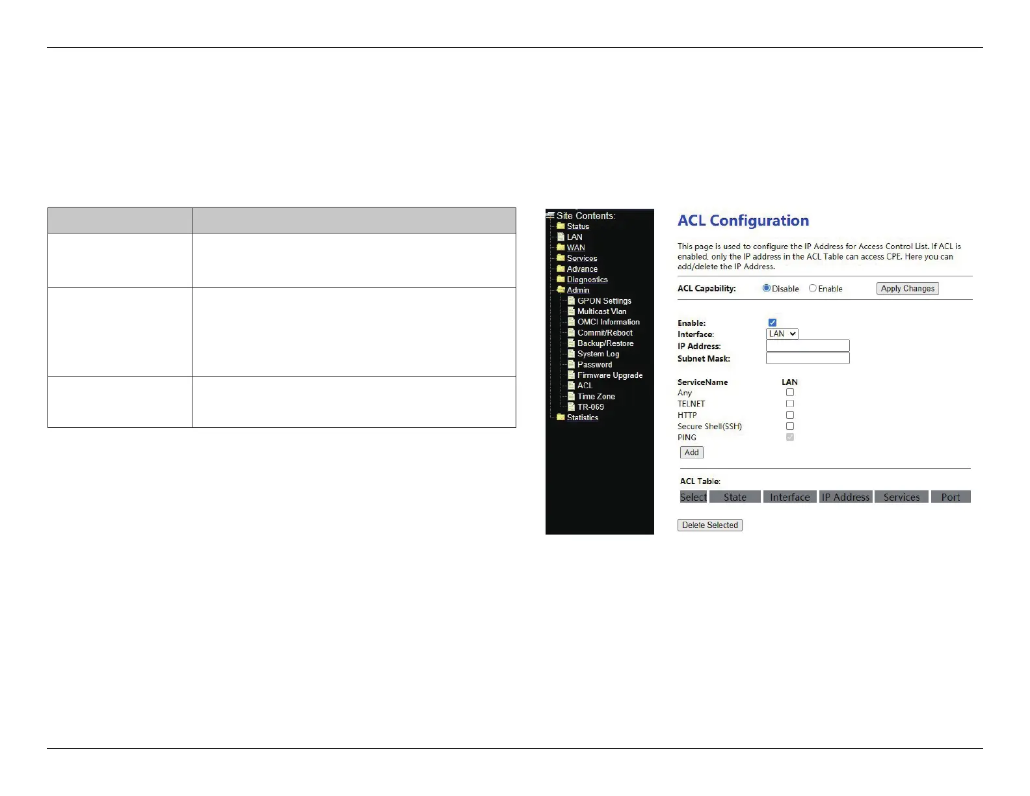Collapse the Admin menu link
The image size is (1030, 796).
(x=578, y=290)
